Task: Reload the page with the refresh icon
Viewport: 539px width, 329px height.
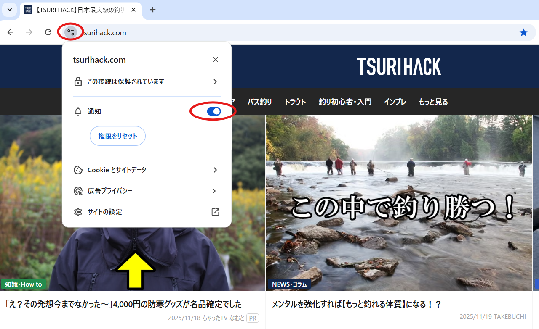Action: coord(48,32)
